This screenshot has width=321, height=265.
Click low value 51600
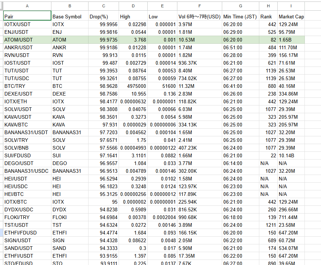162,86
